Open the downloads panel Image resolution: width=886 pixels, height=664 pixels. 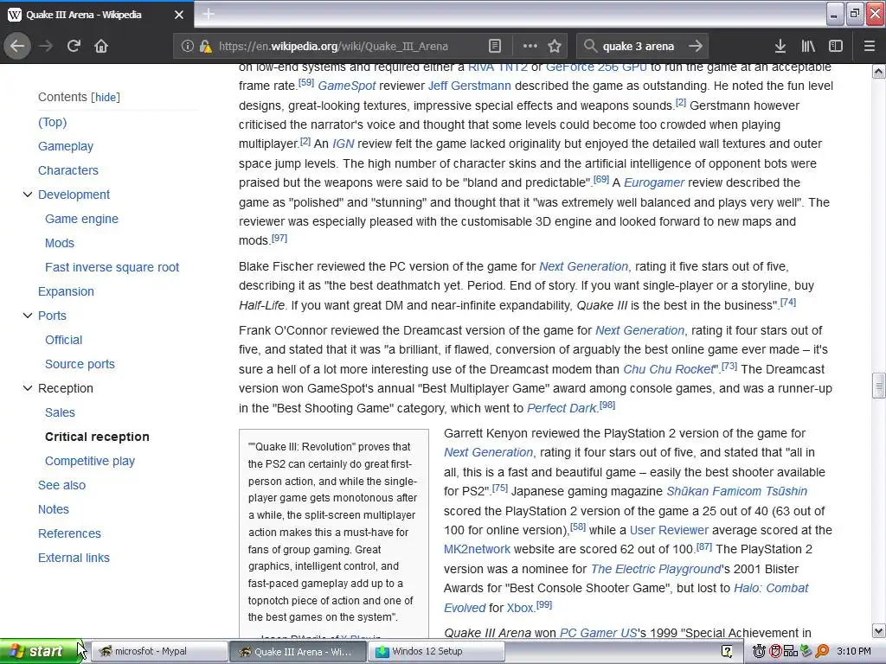(780, 47)
